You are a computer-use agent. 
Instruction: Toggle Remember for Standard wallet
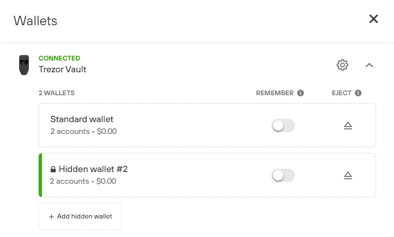(283, 126)
